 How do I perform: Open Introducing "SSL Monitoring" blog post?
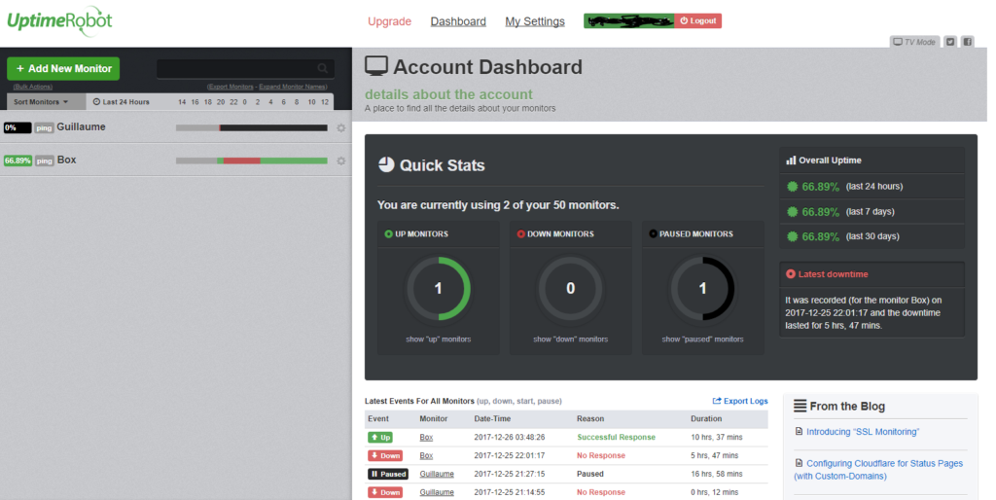pyautogui.click(x=863, y=431)
